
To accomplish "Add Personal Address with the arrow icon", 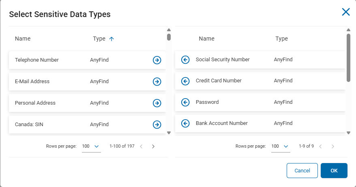I will [x=157, y=103].
